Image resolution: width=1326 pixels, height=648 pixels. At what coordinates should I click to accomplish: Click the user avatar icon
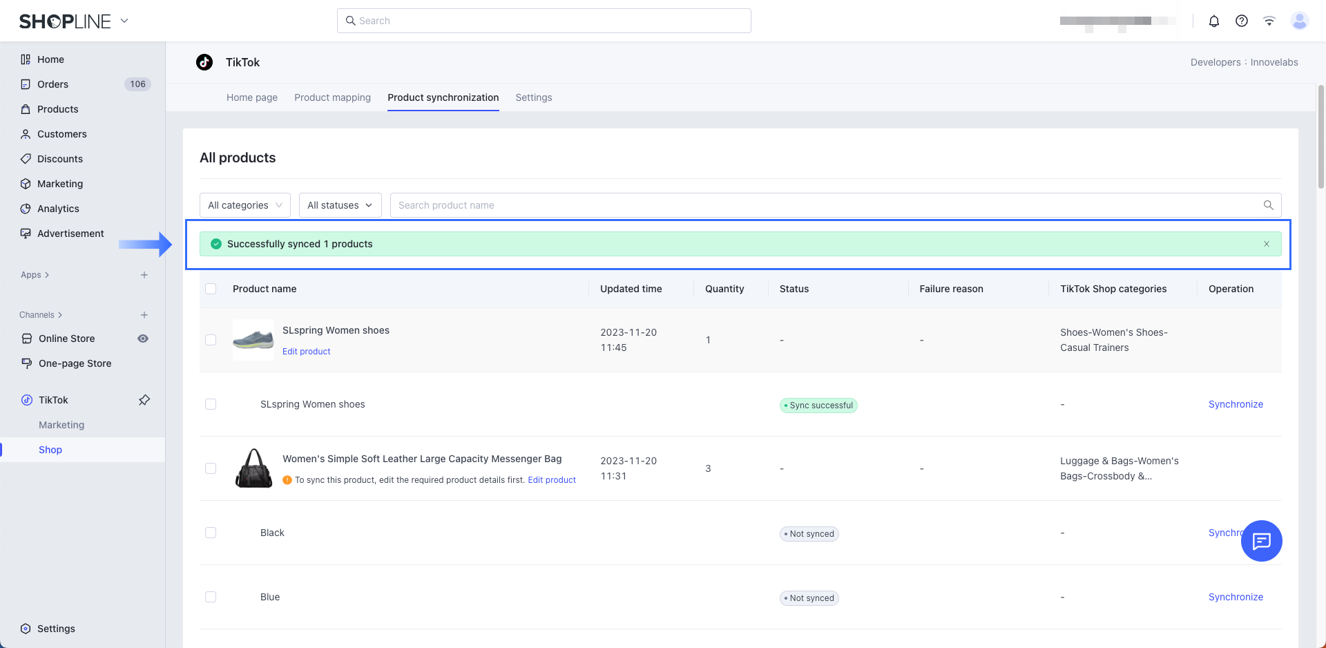click(x=1299, y=21)
